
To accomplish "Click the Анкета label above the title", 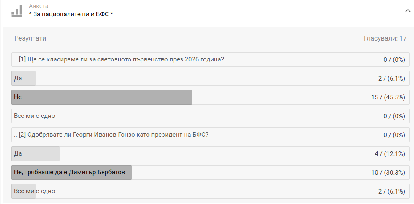I will pos(39,6).
